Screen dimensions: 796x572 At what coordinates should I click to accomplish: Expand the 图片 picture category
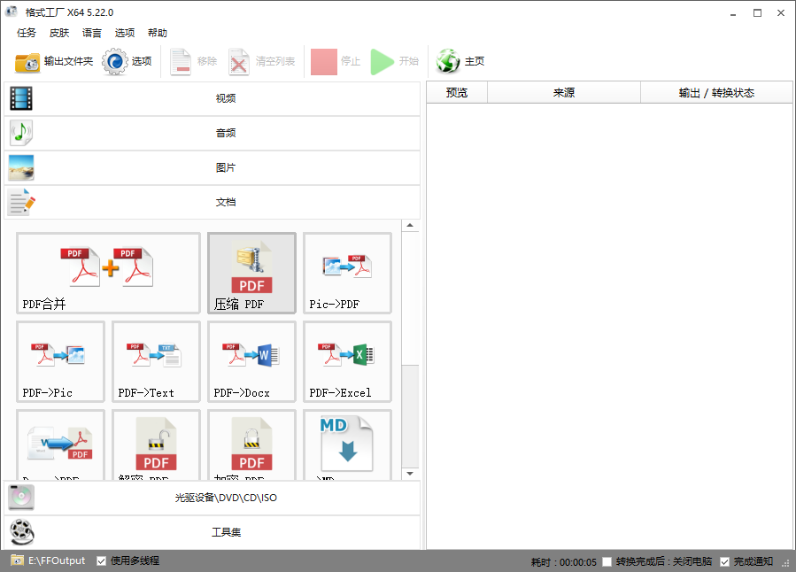(x=213, y=167)
